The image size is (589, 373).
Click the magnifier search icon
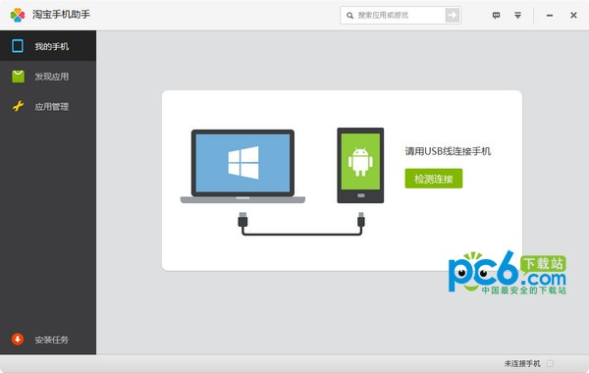349,16
